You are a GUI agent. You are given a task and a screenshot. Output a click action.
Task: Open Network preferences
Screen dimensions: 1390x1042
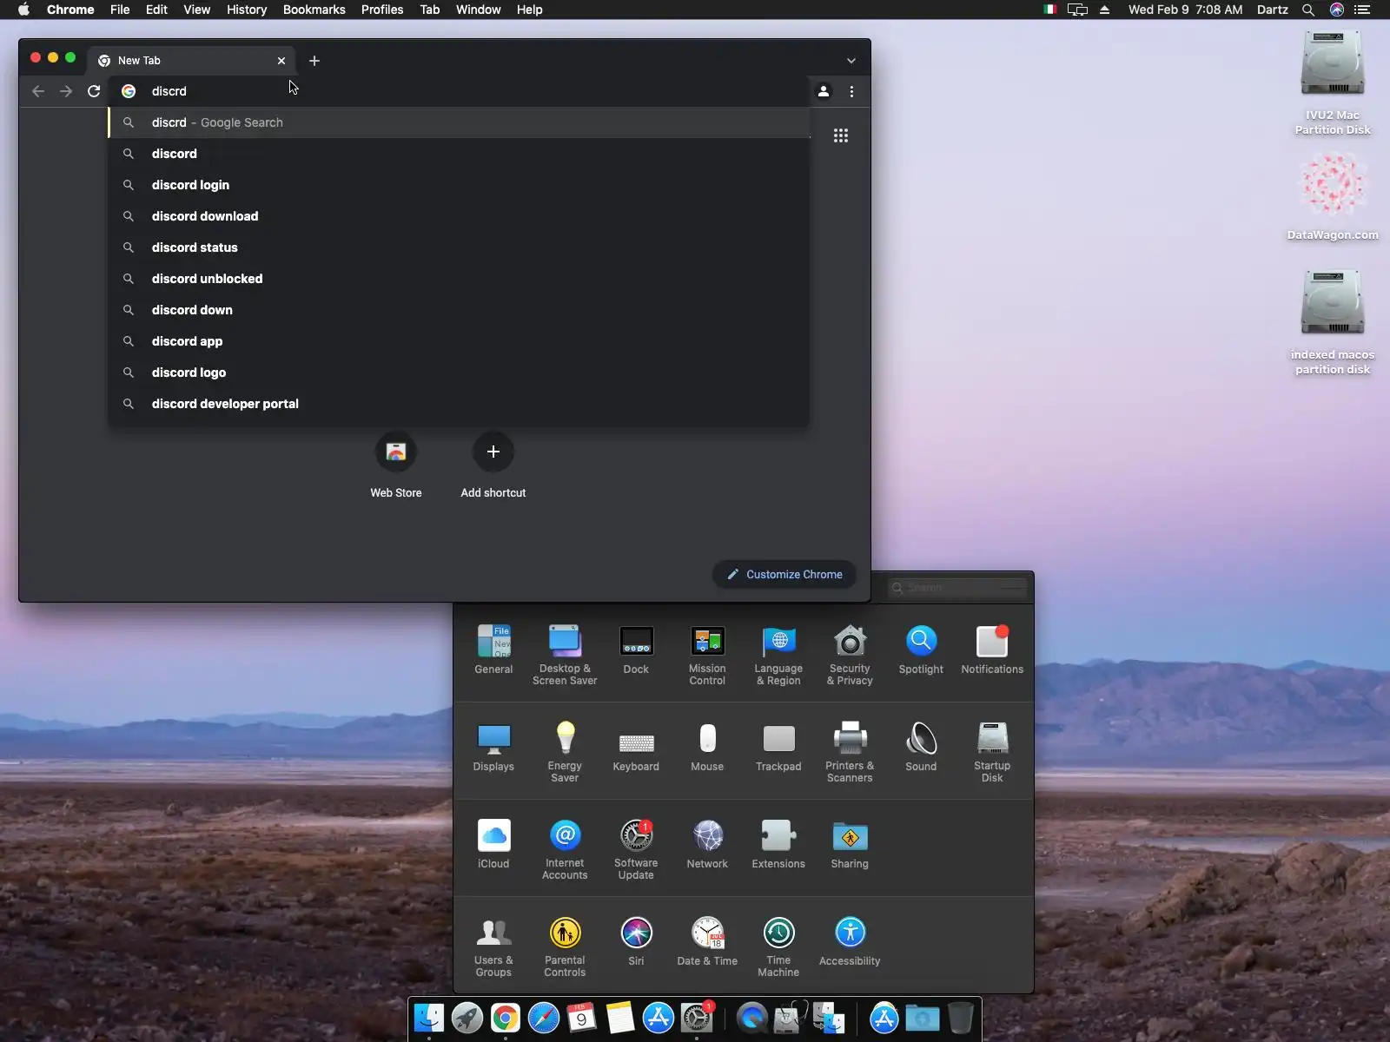[x=707, y=843]
